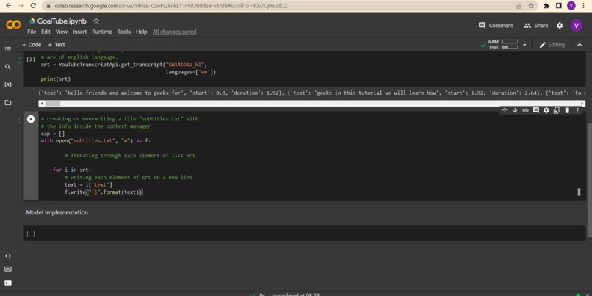Star the GoalTube.ipynb notebook
This screenshot has width=592, height=296.
(96, 21)
